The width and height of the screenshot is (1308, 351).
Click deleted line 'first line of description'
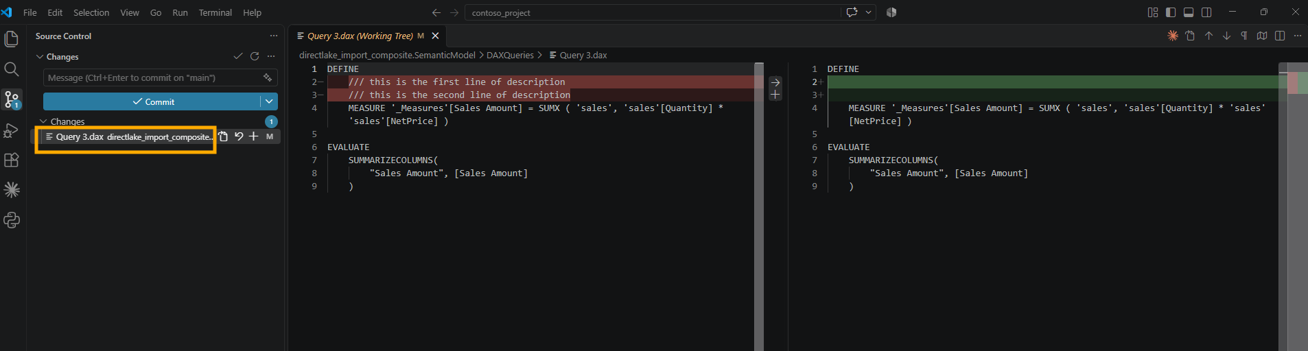[x=456, y=82]
